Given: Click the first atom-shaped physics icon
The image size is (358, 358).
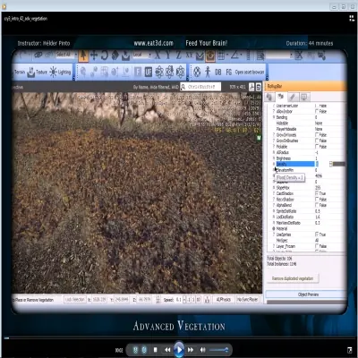Looking at the screenshot, I should (159, 72).
